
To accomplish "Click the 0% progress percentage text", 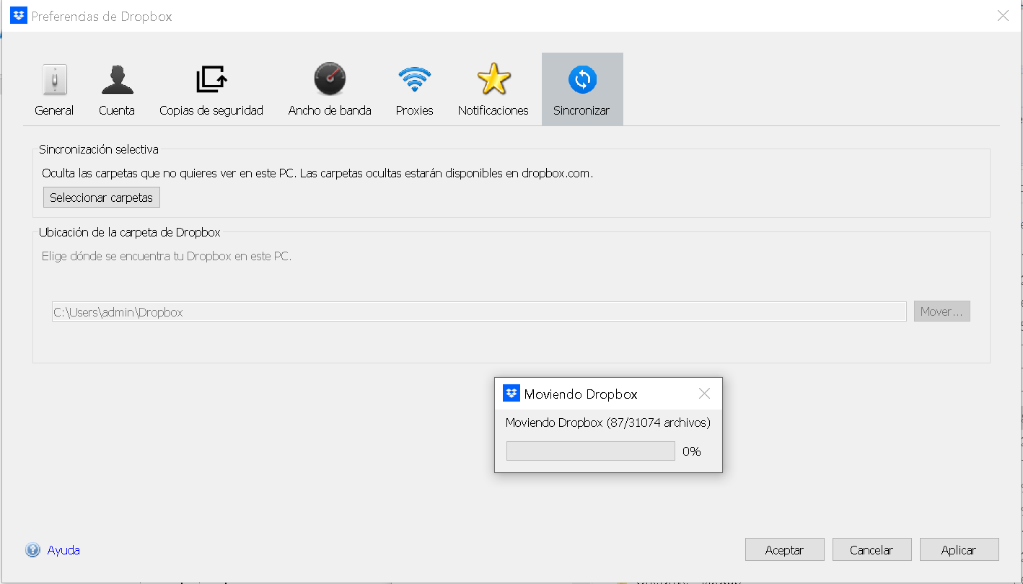I will pos(692,451).
